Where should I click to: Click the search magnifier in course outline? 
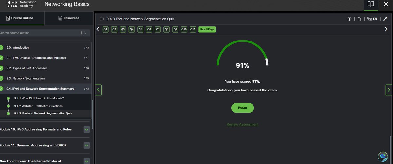pyautogui.click(x=85, y=33)
